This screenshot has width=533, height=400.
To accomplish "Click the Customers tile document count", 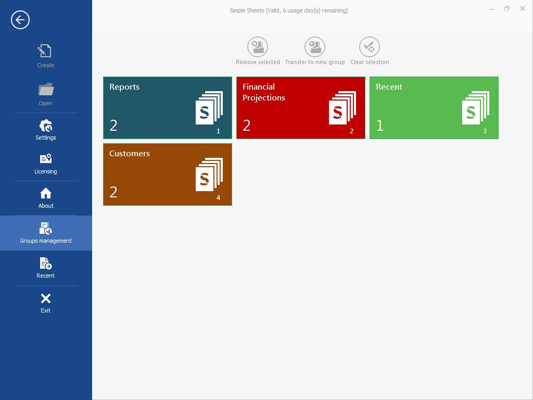I will (x=113, y=192).
